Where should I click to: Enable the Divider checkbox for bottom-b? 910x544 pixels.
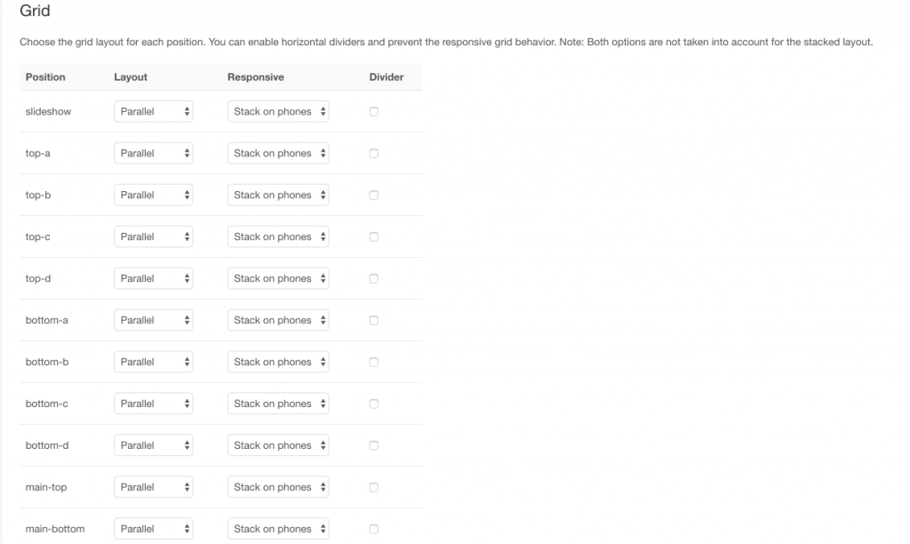pos(373,361)
